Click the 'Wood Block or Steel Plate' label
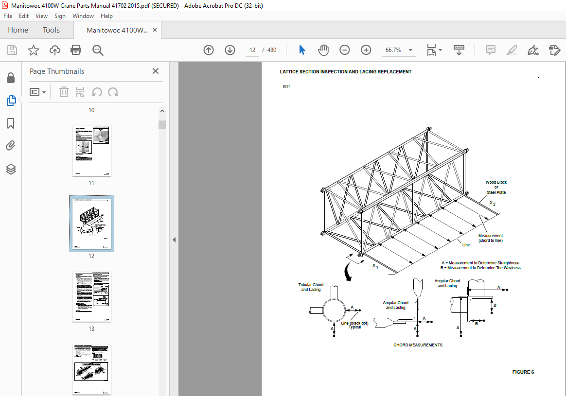 coord(496,187)
